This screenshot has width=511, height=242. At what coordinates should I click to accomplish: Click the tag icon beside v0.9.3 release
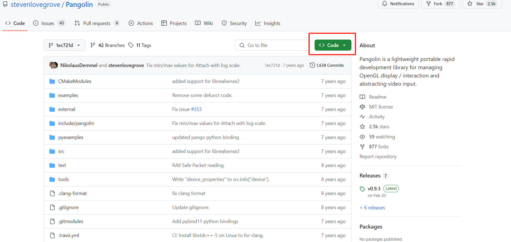click(x=362, y=189)
